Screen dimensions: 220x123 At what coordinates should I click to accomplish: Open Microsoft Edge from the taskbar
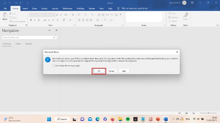98,119
